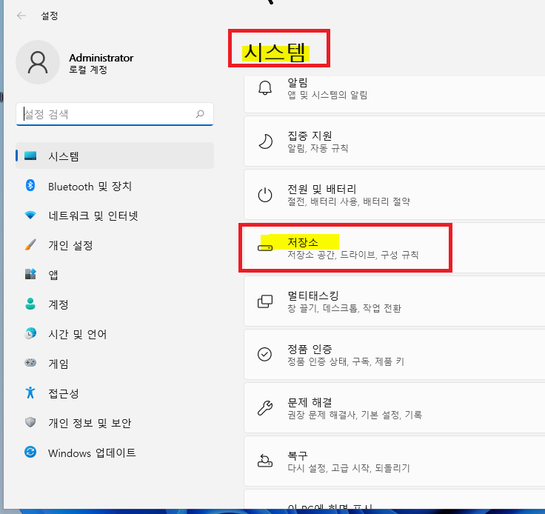Click the apps grid icon next to 앱

point(30,274)
